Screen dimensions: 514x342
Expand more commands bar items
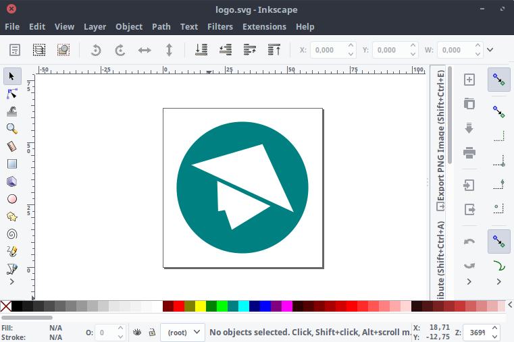(x=469, y=282)
